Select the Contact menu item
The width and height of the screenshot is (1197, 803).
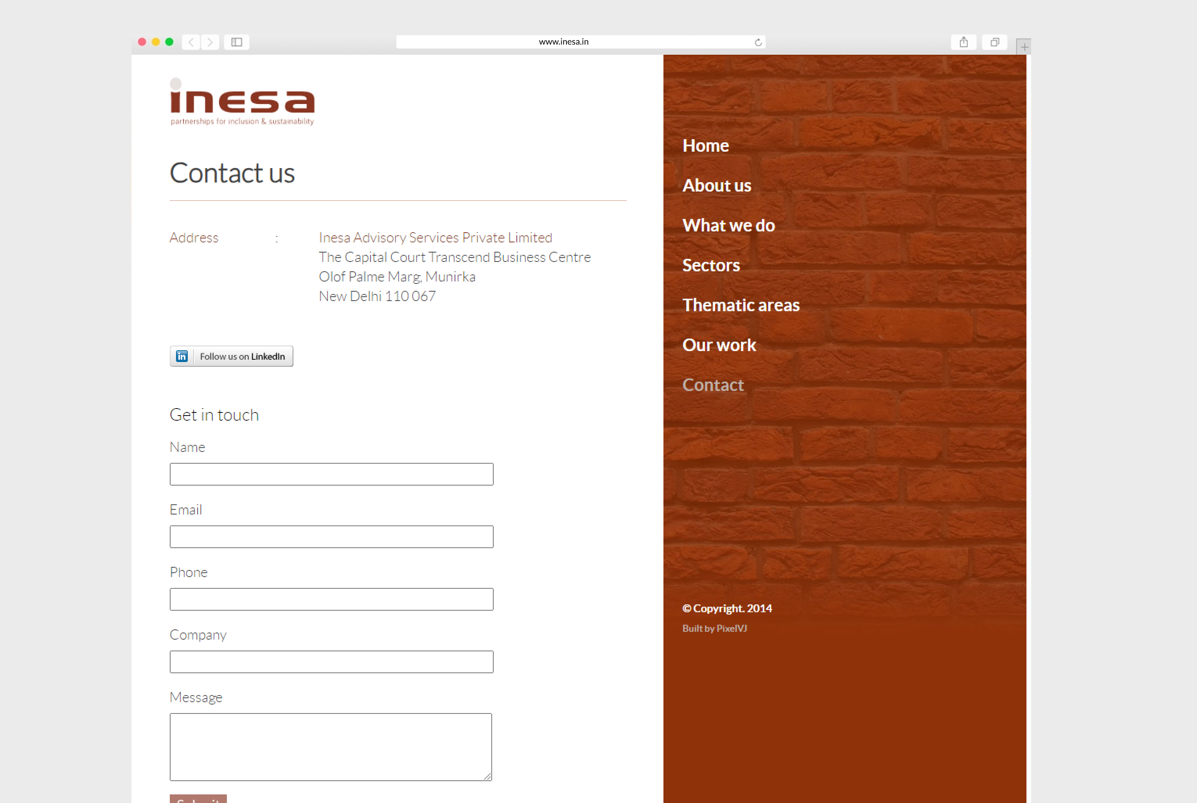tap(712, 385)
